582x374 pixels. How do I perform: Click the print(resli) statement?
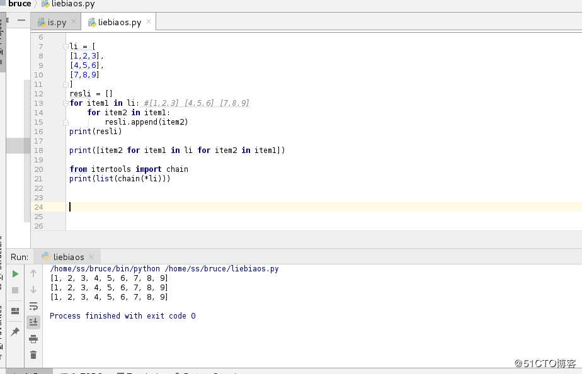(x=95, y=132)
